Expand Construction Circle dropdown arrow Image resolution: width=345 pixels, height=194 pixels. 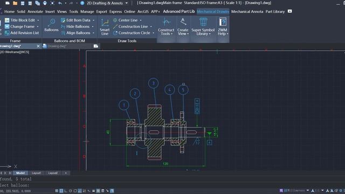(x=153, y=33)
